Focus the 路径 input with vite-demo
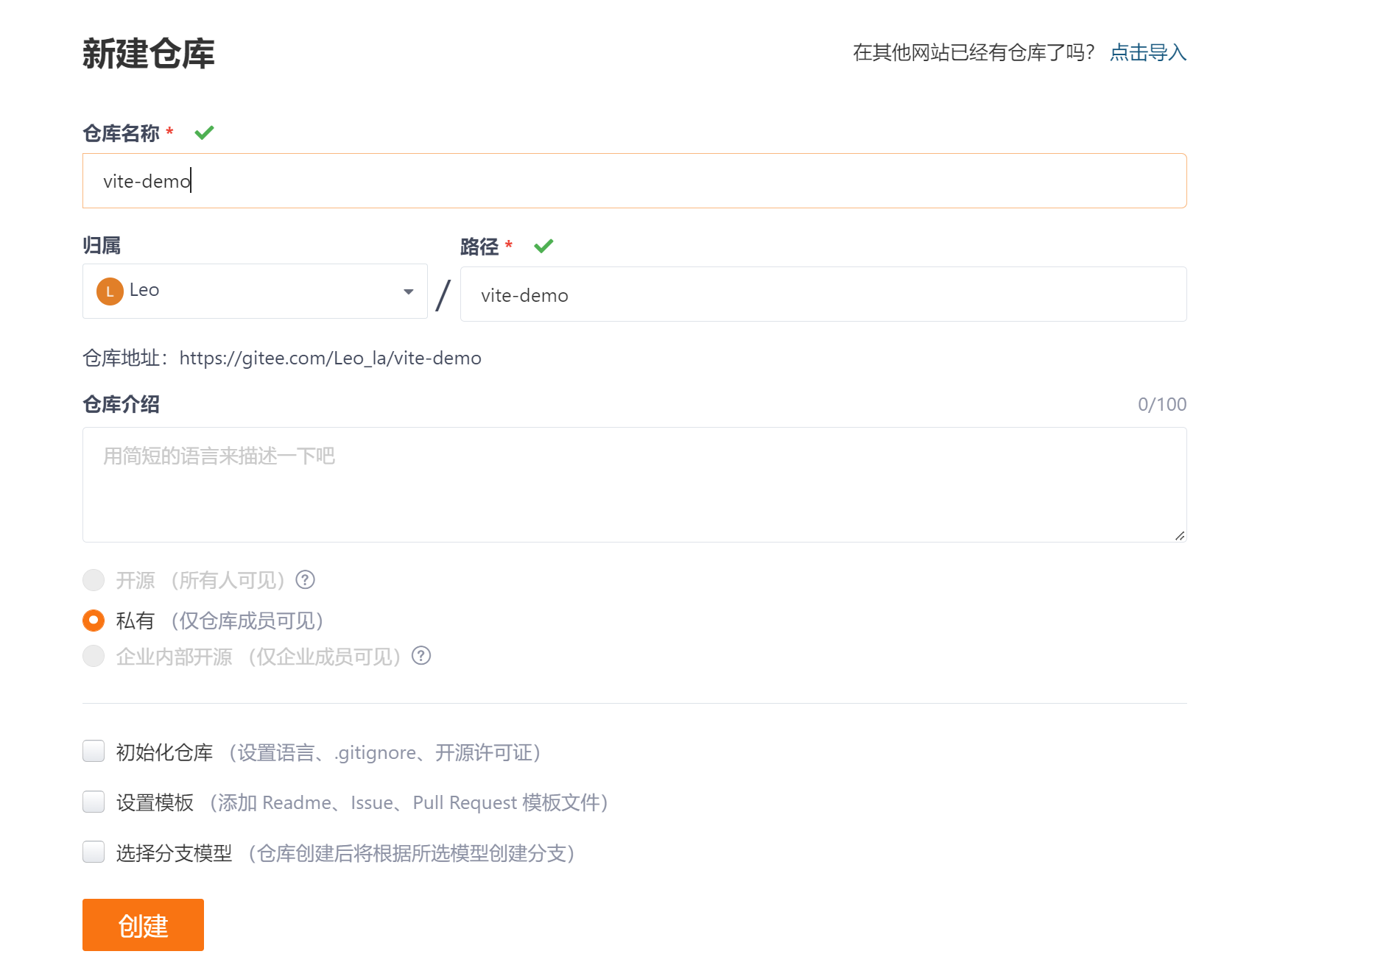 point(823,294)
